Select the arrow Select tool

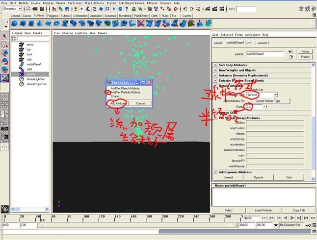[x=4, y=36]
